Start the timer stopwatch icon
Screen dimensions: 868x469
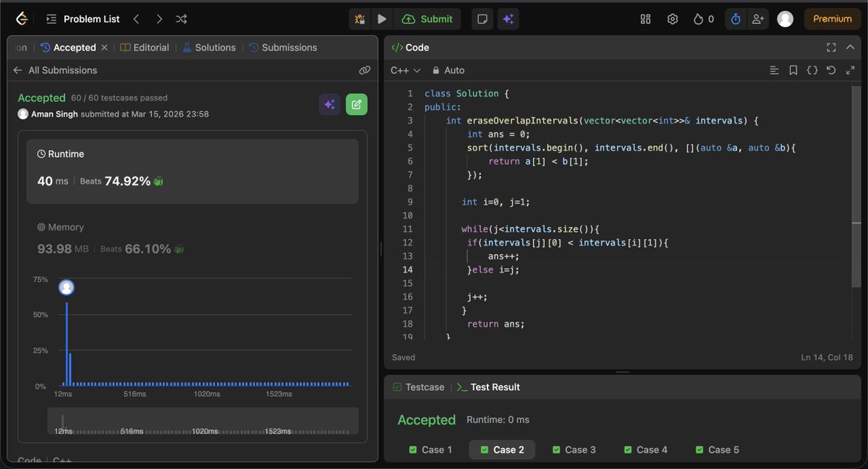coord(736,19)
